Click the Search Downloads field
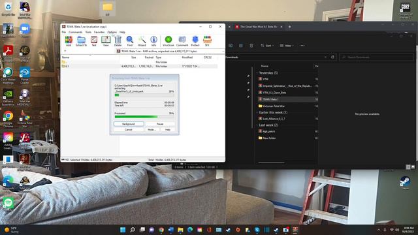Viewport: 418px width, 235px height. click(376, 57)
